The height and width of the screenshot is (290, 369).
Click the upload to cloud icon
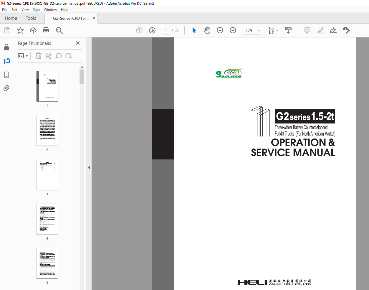33,30
